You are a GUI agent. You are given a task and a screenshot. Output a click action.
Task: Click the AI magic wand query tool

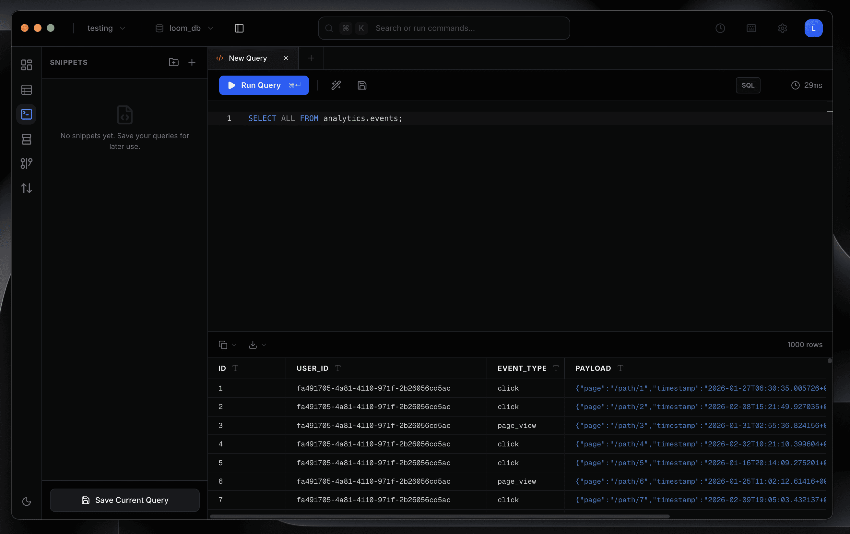(336, 85)
